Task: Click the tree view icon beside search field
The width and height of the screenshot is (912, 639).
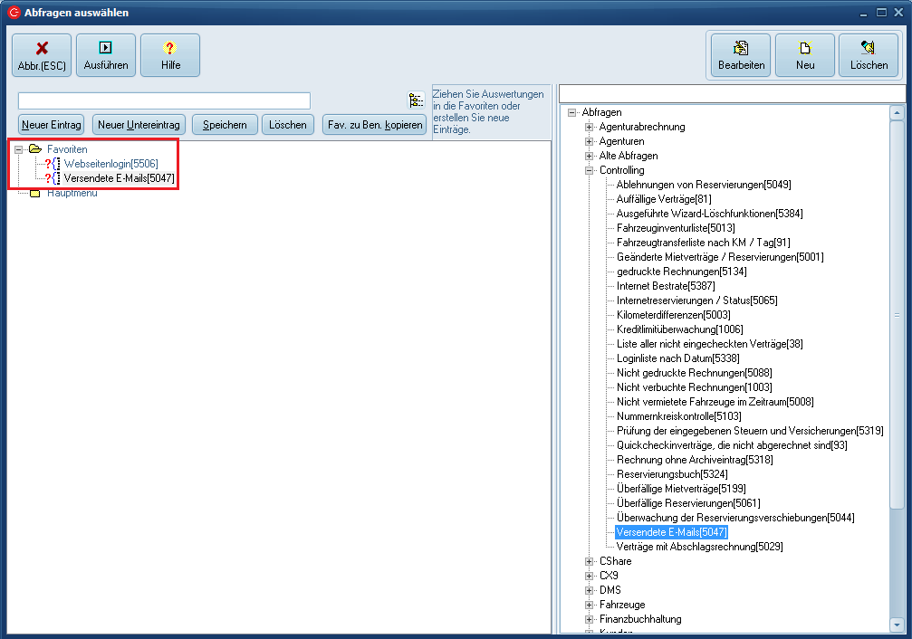Action: click(416, 100)
